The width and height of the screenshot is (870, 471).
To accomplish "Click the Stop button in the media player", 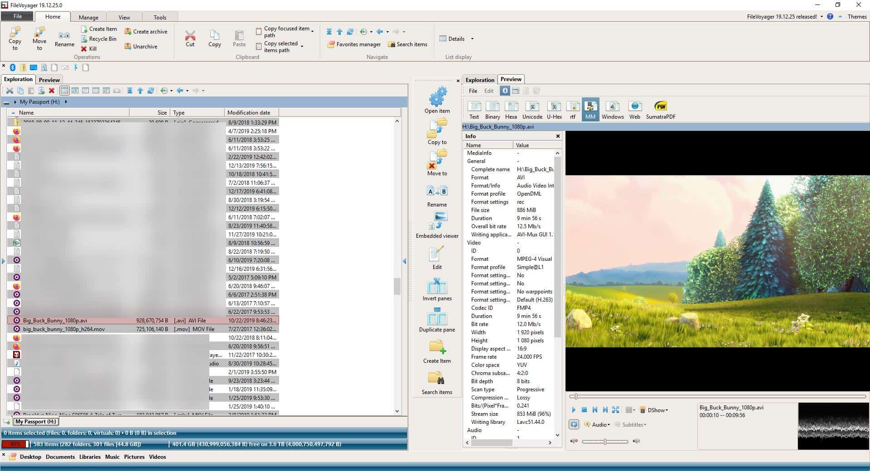I will pos(585,410).
